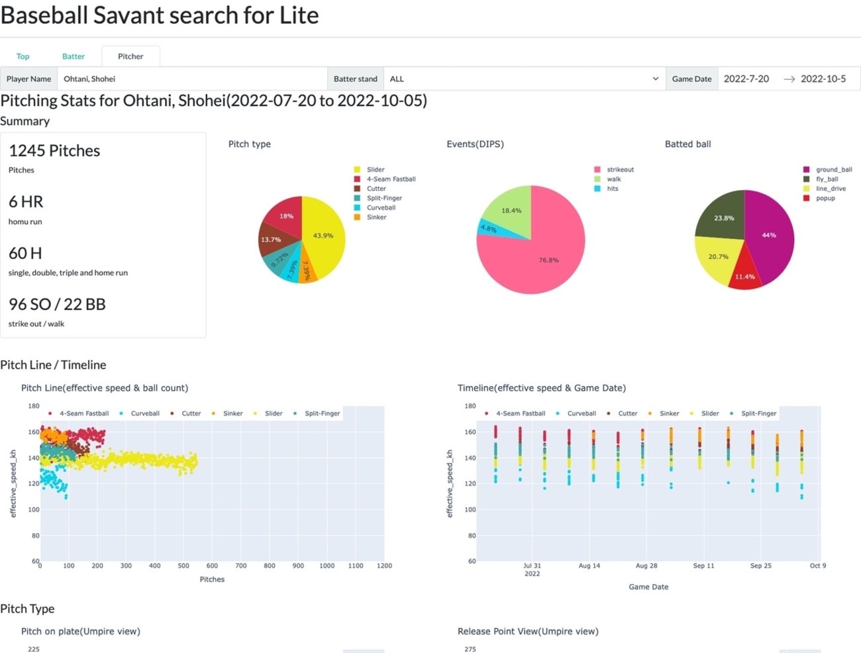Select the Pitcher tab
Viewport: 861px width, 653px height.
130,56
